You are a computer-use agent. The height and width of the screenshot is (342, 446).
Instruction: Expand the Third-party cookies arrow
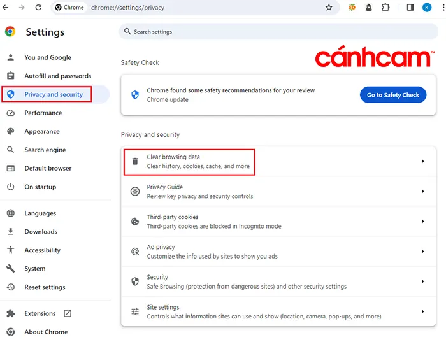(422, 222)
